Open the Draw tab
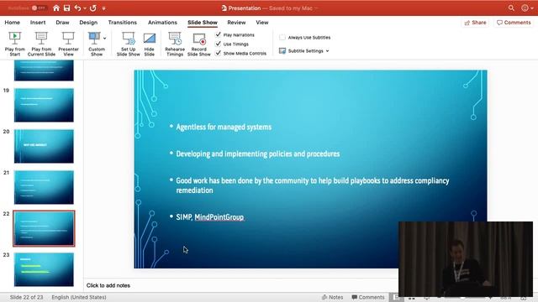Image resolution: width=538 pixels, height=302 pixels. (62, 23)
